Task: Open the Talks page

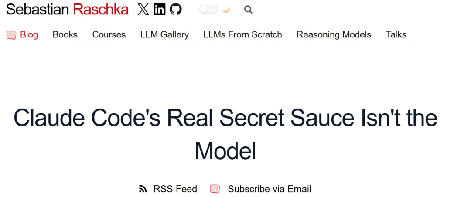Action: click(x=396, y=34)
